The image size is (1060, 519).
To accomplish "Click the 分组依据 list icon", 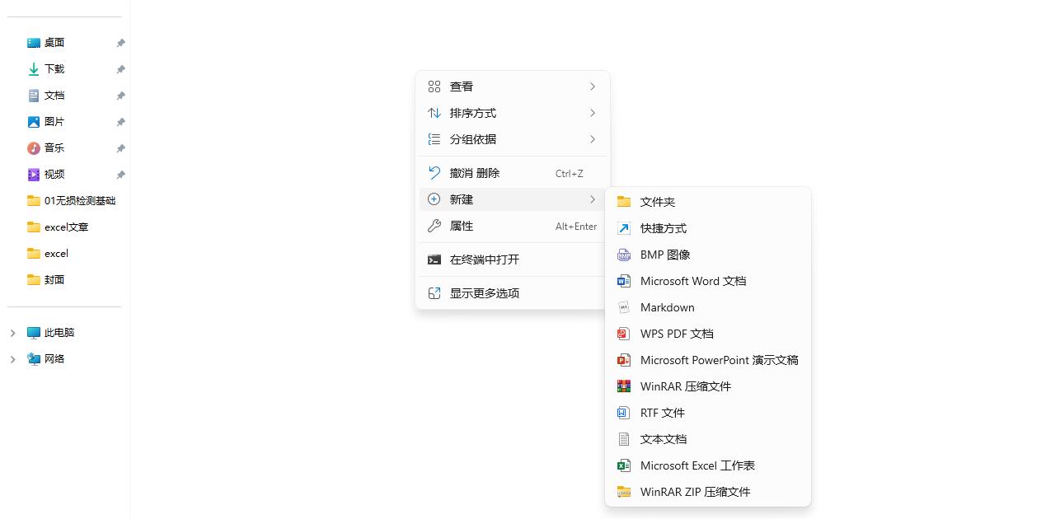I will click(434, 139).
